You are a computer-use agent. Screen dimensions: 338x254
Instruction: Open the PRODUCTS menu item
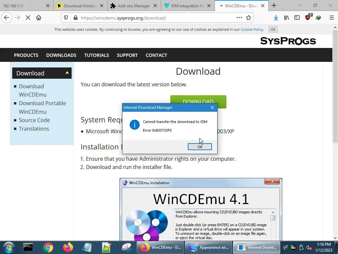click(26, 55)
